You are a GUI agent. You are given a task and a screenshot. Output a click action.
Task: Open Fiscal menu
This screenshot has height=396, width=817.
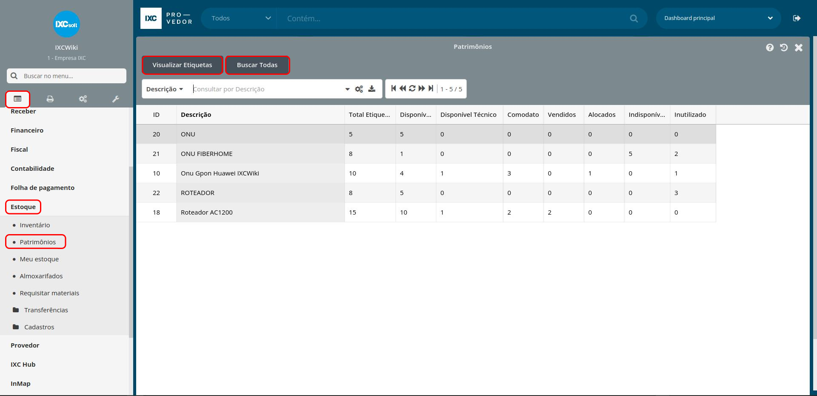pos(19,150)
